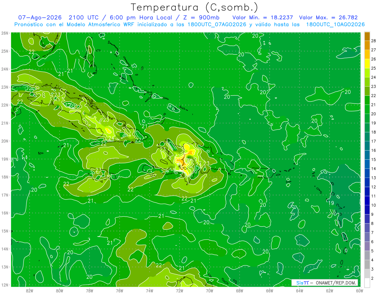
Task: Click the "1800UTC_10AGO2026" valid-until time
Action: click(335, 25)
